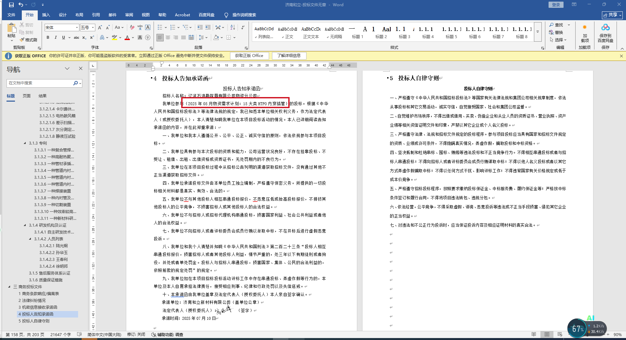
Task: Click the Format Painter (格式刷) tool
Action: (28, 40)
